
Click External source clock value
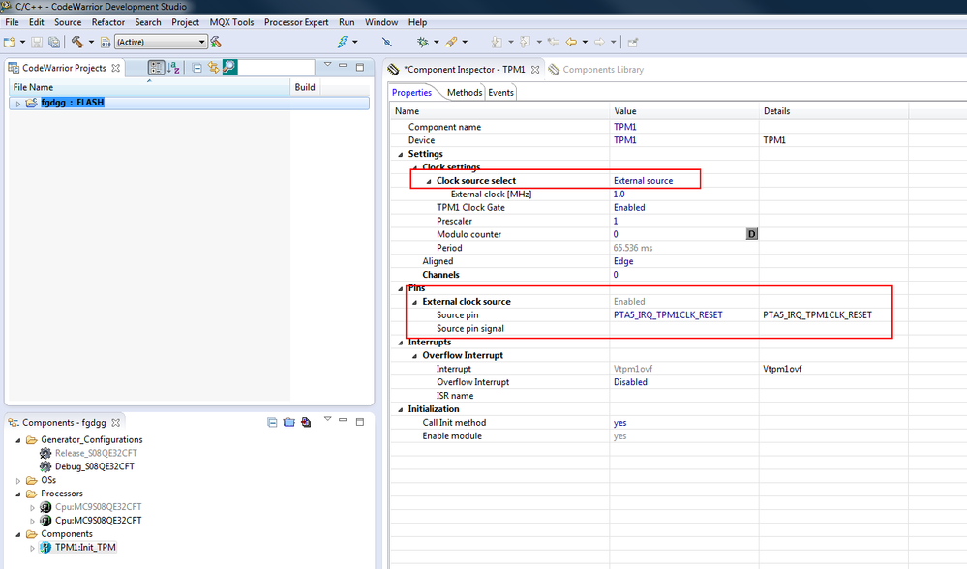(x=644, y=181)
